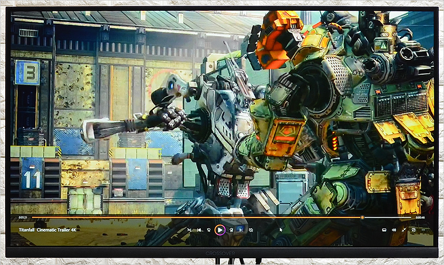Skip back 10 seconds
The height and width of the screenshot is (265, 444).
tap(209, 230)
